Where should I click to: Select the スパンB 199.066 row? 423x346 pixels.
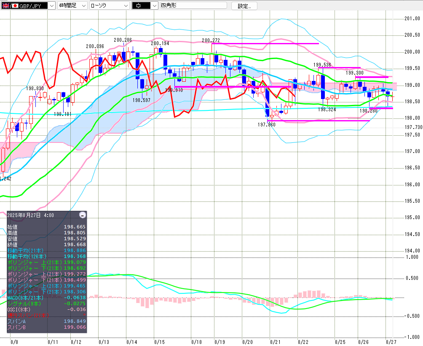pyautogui.click(x=46, y=327)
